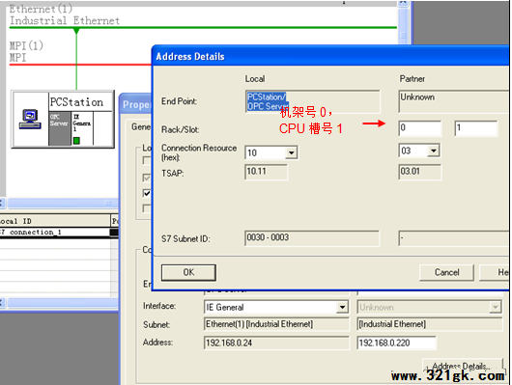Click the red MPI network line
Image resolution: width=512 pixels, height=385 pixels.
(x=80, y=65)
